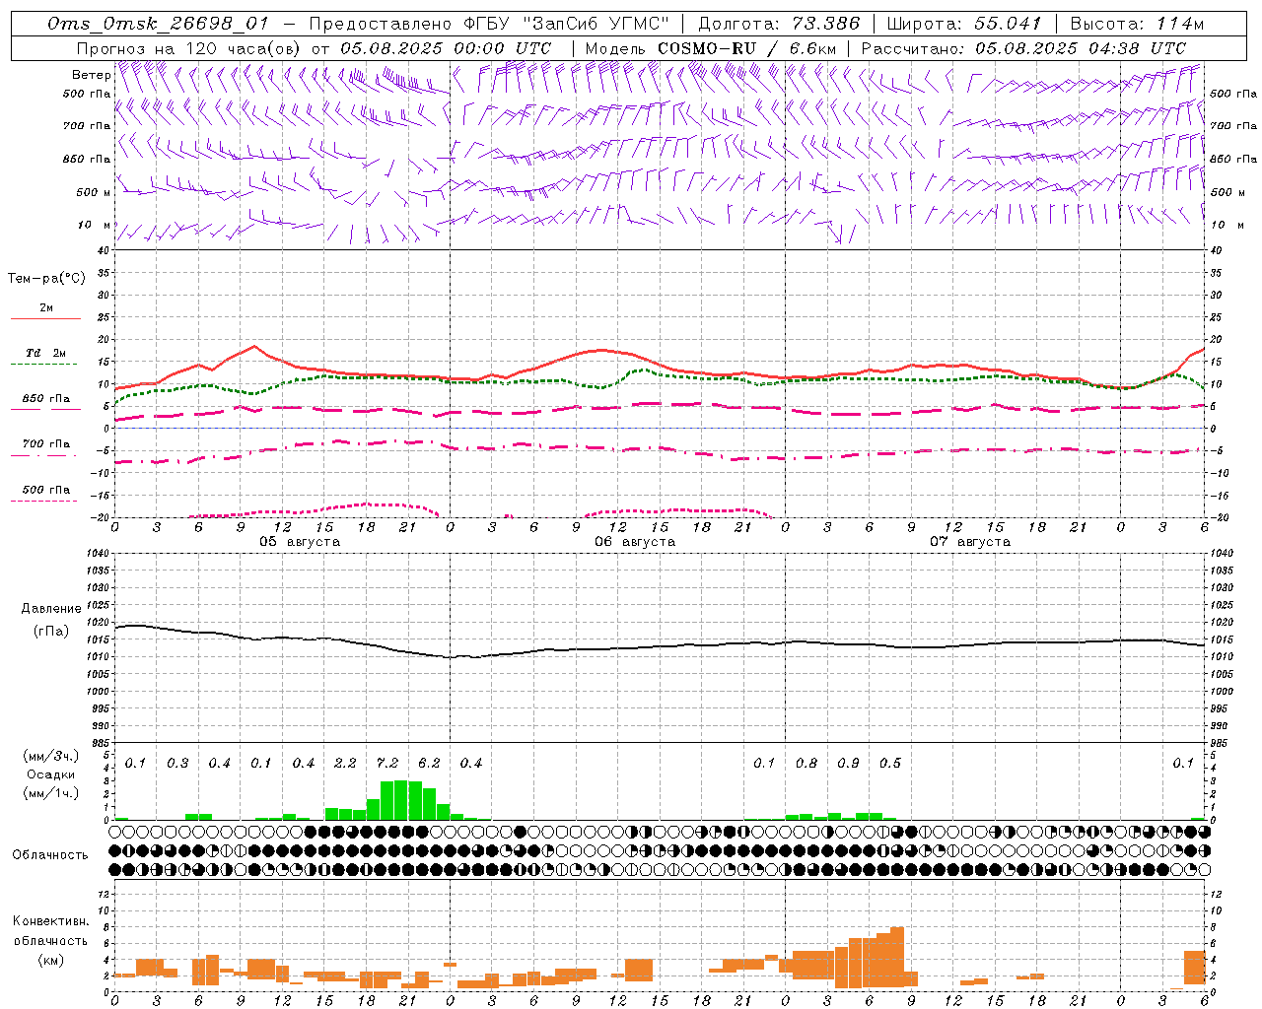Click the 07 августа date label
This screenshot has width=1262, height=1009.
click(970, 542)
